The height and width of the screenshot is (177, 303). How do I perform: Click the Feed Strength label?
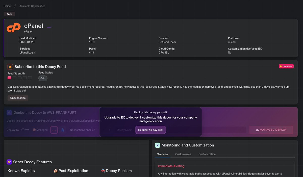coord(16,73)
